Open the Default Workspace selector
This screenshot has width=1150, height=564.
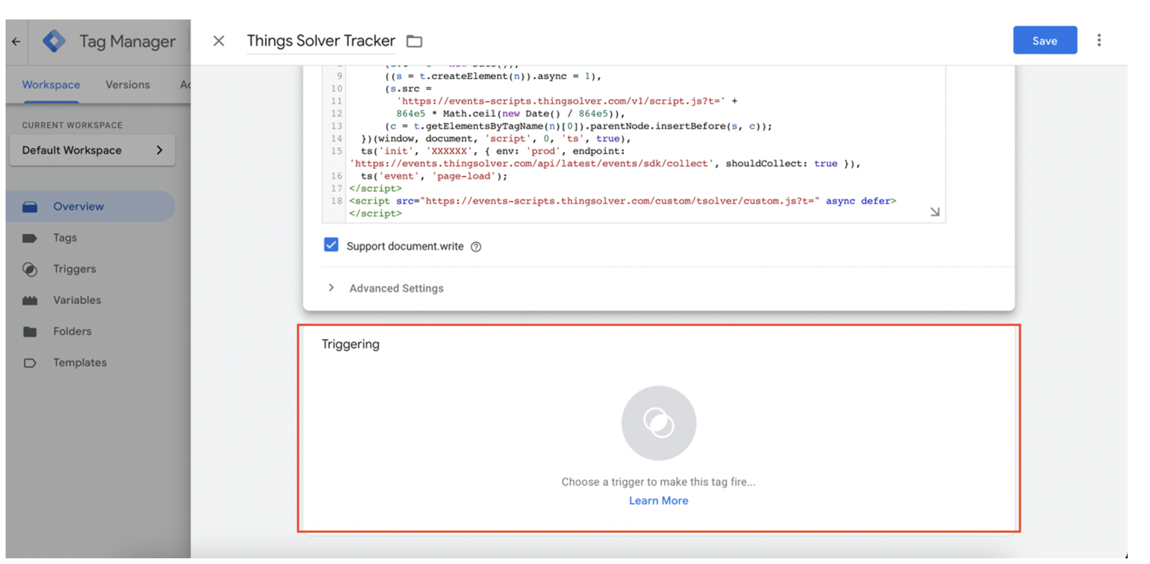92,150
